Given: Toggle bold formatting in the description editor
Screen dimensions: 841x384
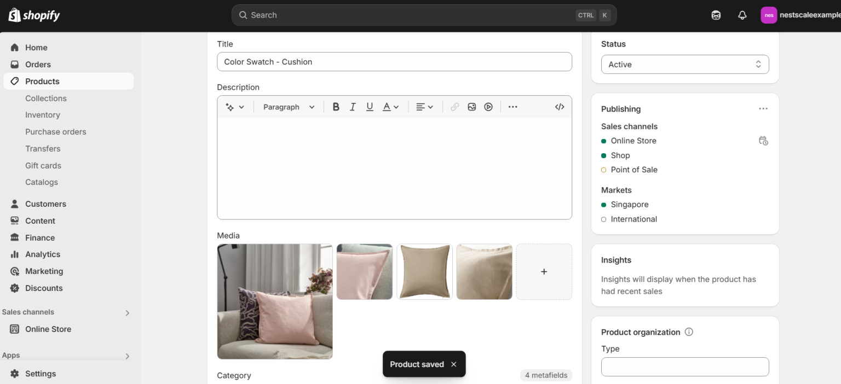Looking at the screenshot, I should pyautogui.click(x=336, y=107).
